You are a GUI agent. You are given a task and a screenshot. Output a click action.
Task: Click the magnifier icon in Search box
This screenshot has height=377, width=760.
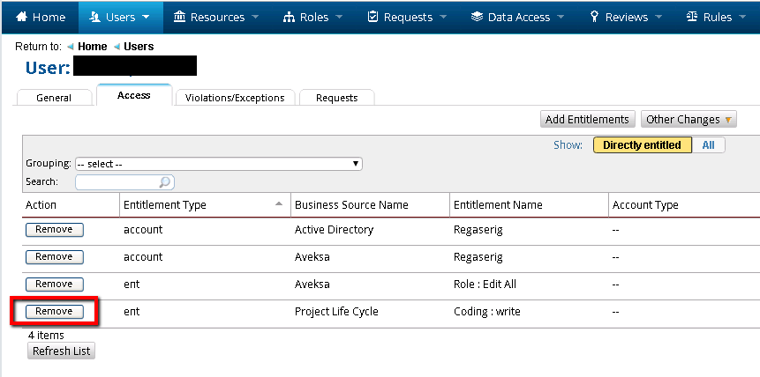coord(164,182)
